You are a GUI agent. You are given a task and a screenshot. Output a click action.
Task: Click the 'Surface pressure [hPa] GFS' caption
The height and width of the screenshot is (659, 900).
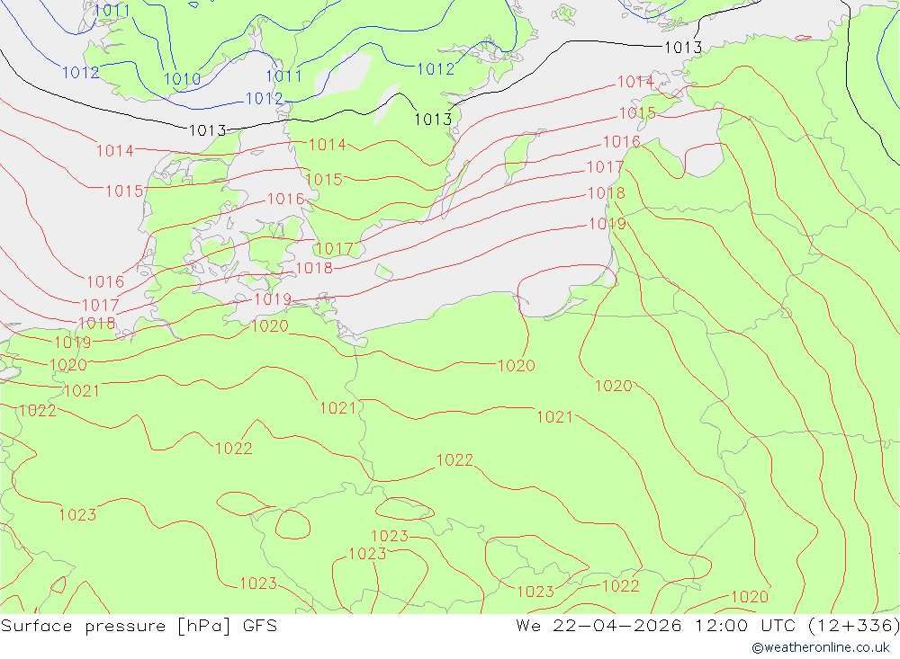click(x=139, y=625)
